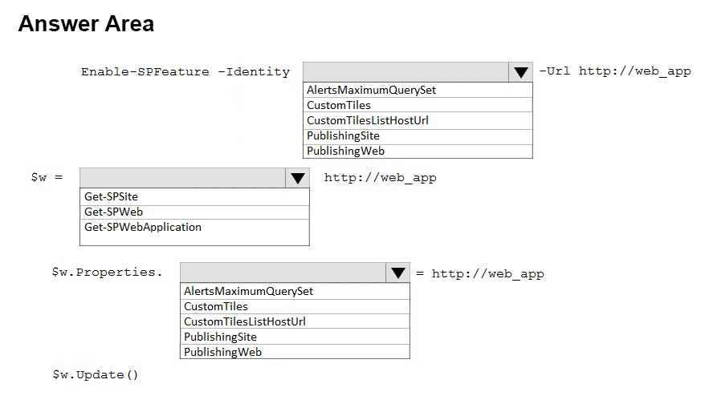This screenshot has height=404, width=701.
Task: Click the empty Properties combo box field
Action: click(x=283, y=273)
